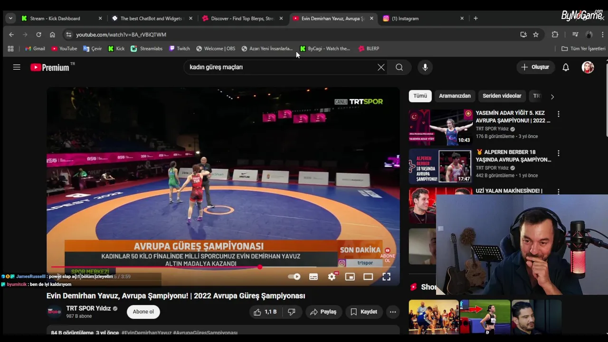This screenshot has height=342, width=608.
Task: Click the address bar URL
Action: pyautogui.click(x=121, y=35)
